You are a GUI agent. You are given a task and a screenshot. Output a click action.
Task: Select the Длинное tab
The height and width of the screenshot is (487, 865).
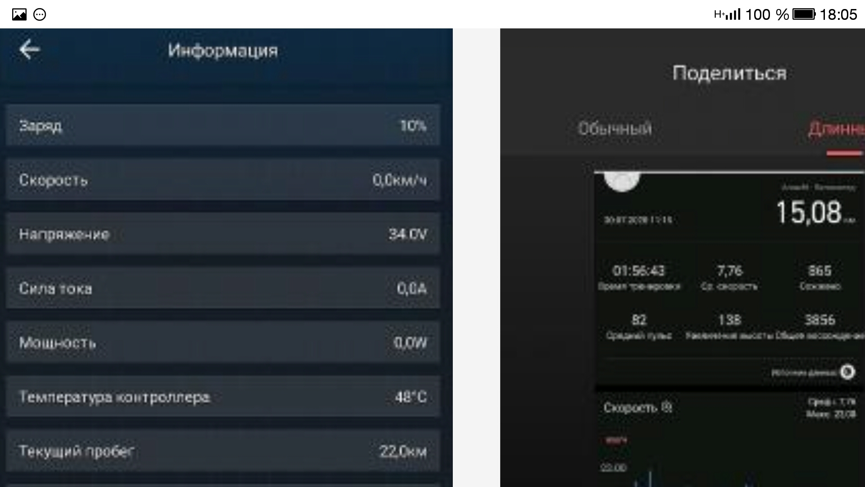836,129
